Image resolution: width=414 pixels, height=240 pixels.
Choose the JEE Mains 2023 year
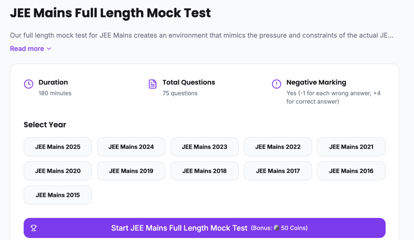click(x=205, y=147)
